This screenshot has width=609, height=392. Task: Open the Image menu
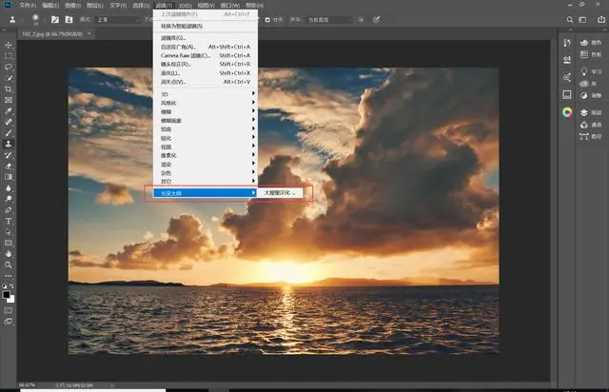click(x=72, y=5)
